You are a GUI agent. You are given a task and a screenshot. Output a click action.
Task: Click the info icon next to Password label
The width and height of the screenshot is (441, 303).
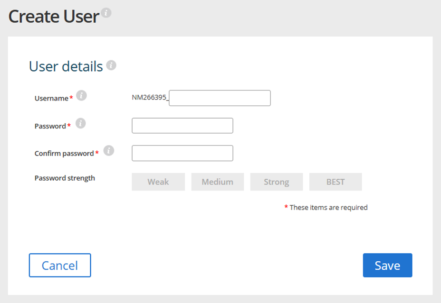coord(81,124)
